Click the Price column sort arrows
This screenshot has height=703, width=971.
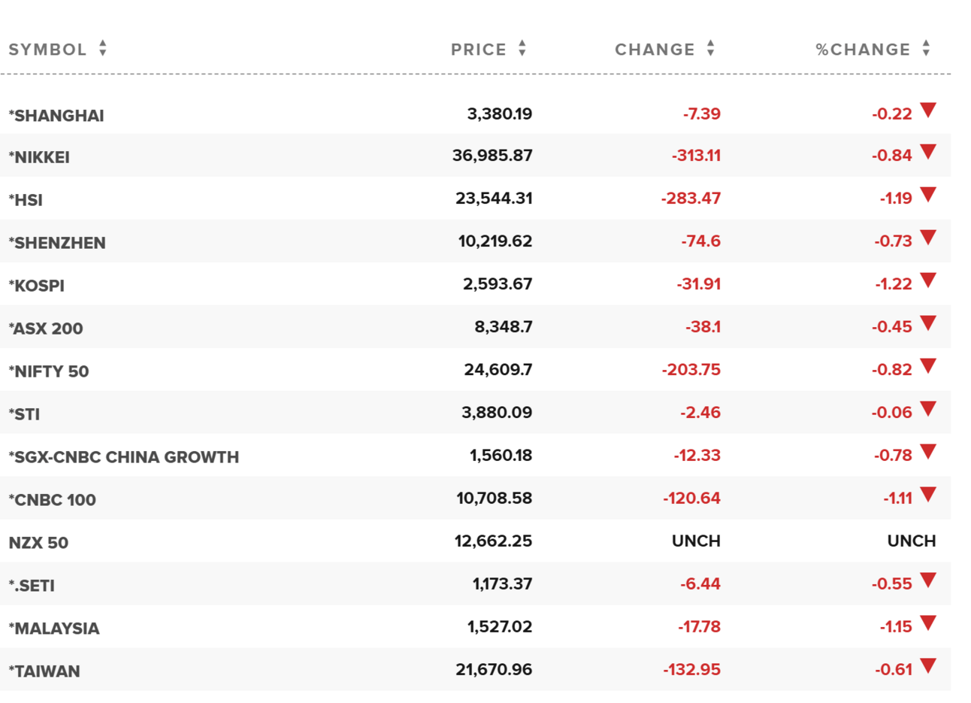pyautogui.click(x=522, y=49)
